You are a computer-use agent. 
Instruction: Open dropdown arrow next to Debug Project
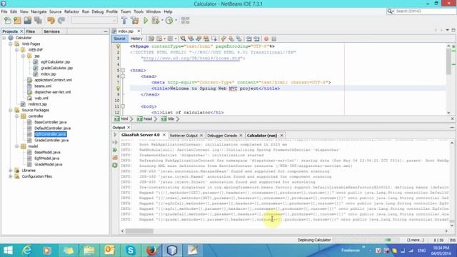pos(162,21)
